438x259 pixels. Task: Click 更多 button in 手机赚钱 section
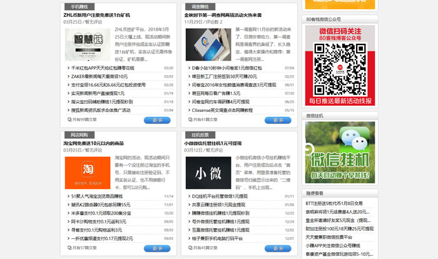tap(157, 120)
